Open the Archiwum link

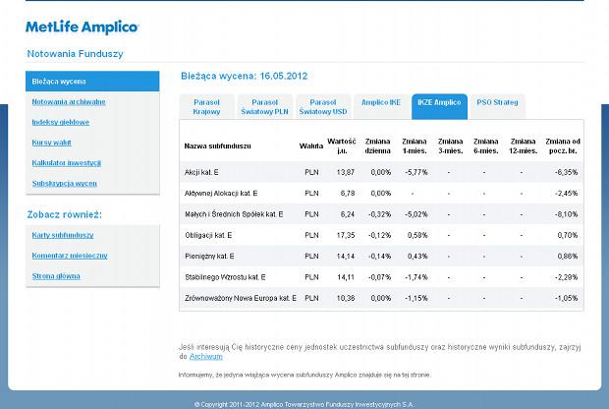click(x=206, y=357)
